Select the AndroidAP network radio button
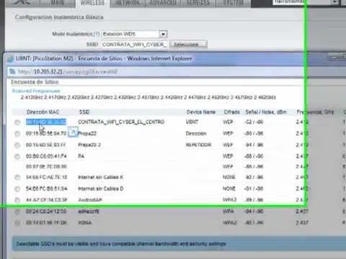Viewport: 346px width, 259px height. pos(17,200)
